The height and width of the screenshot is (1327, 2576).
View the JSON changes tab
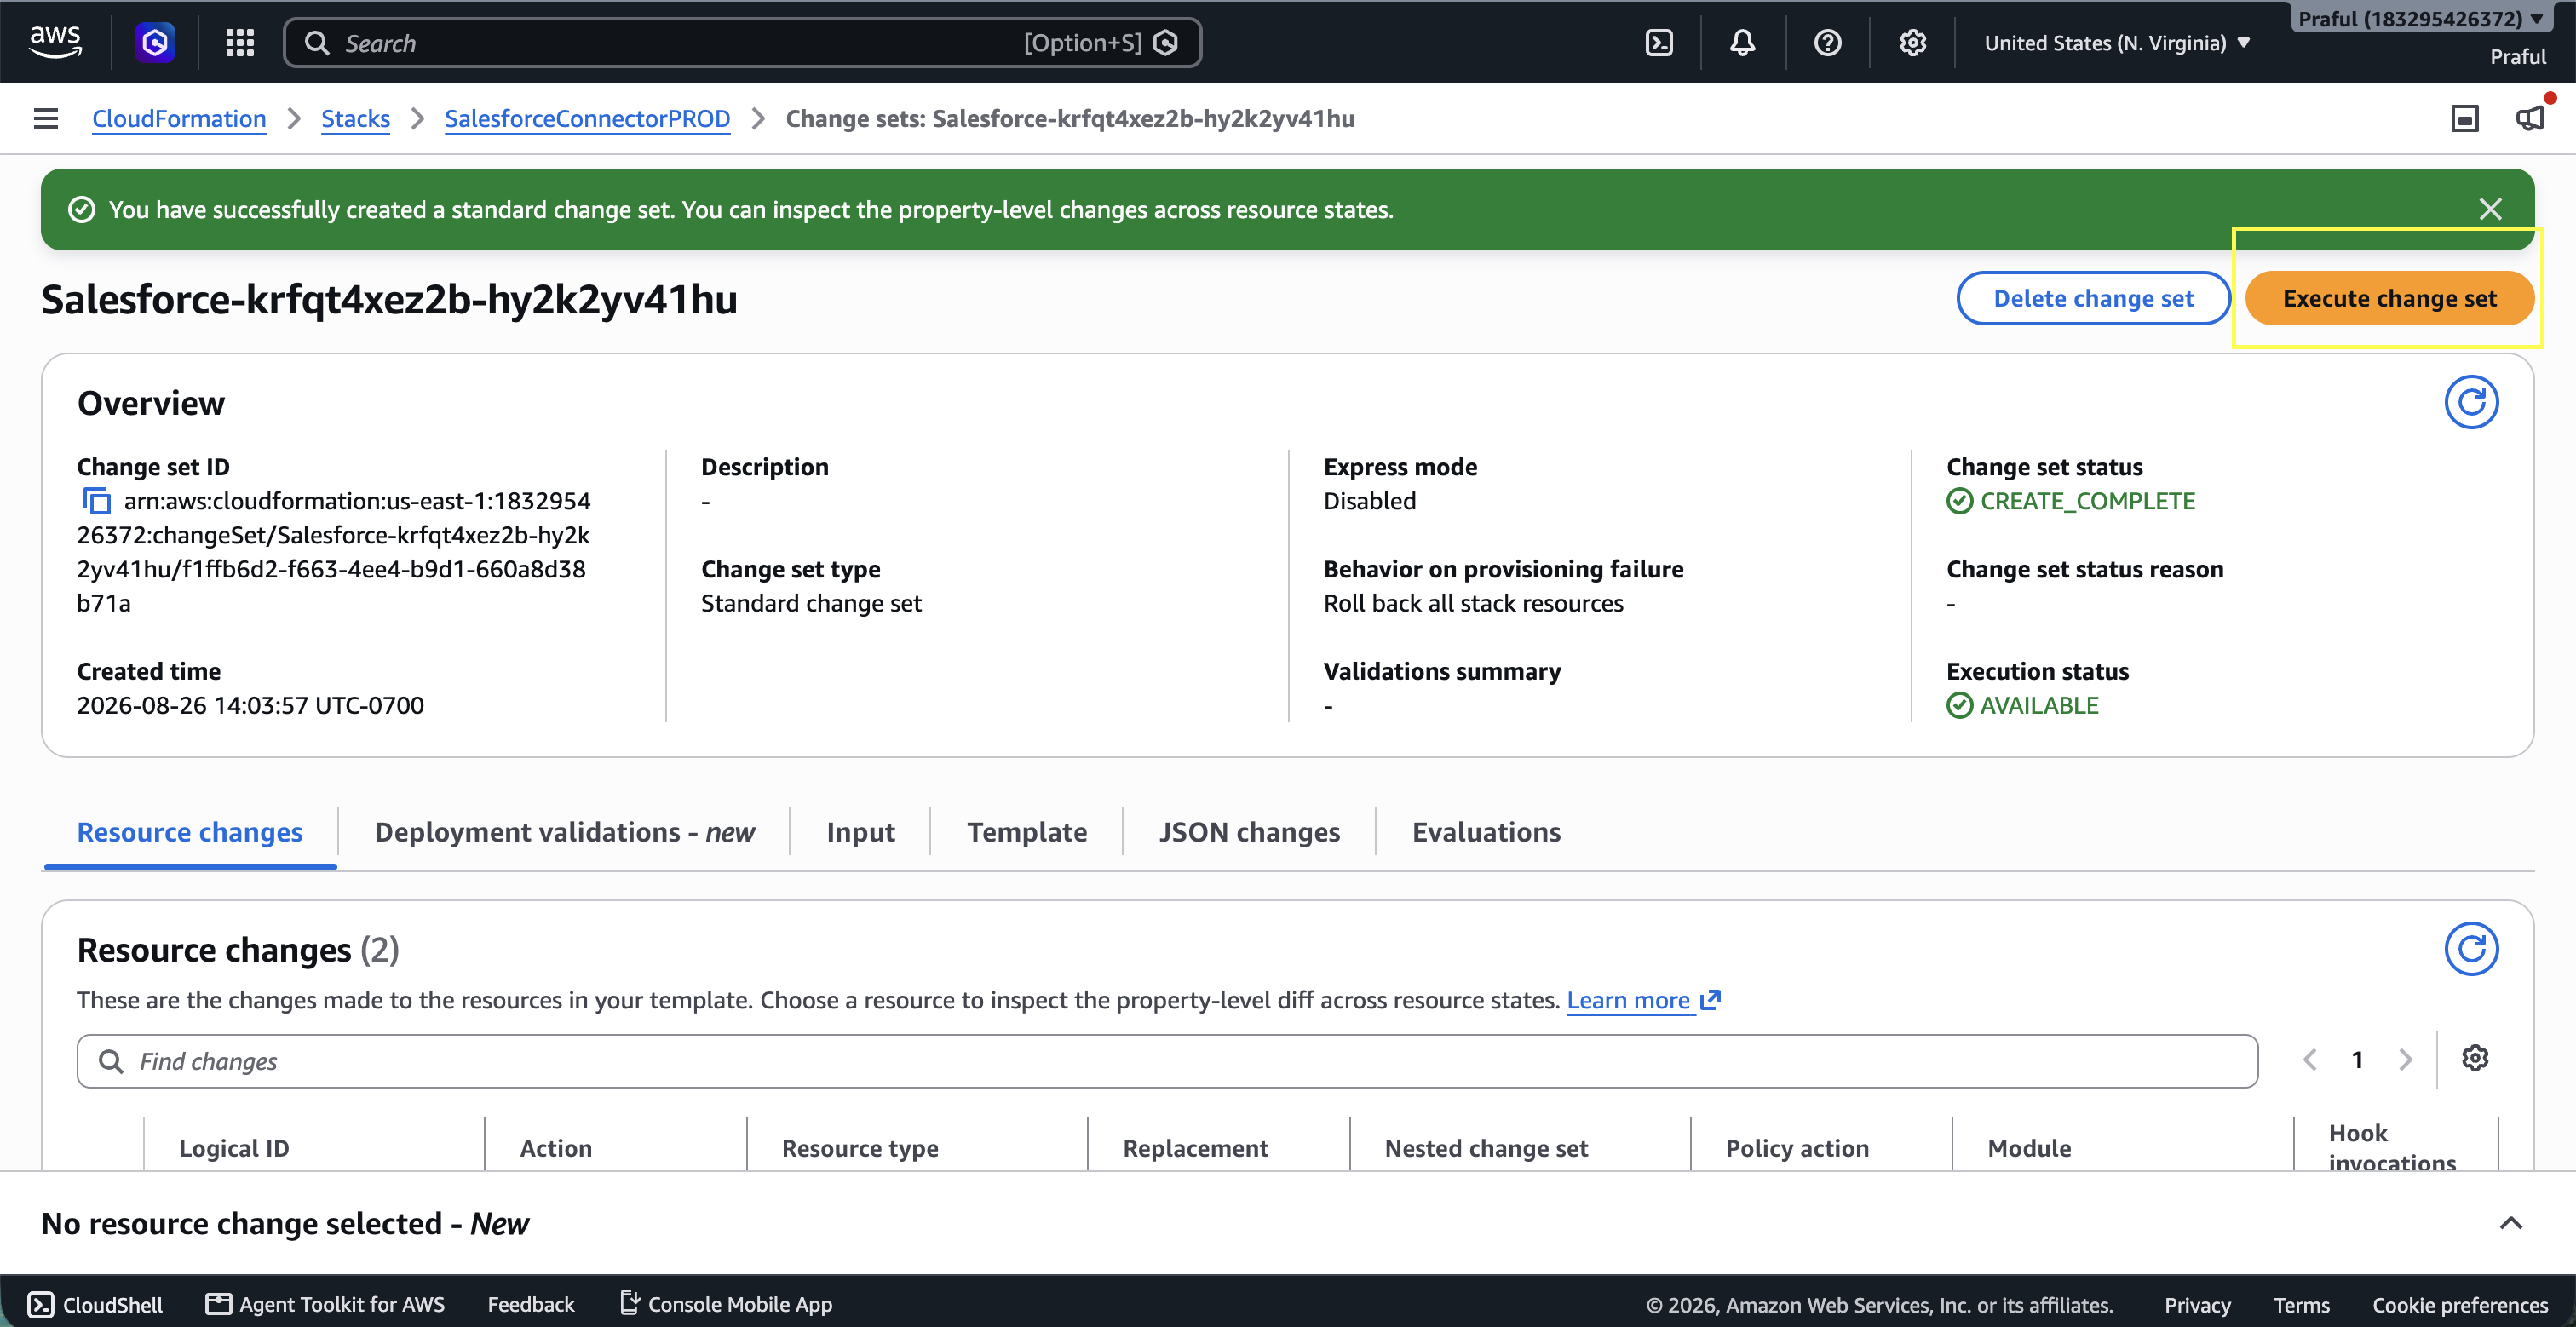[x=1250, y=832]
